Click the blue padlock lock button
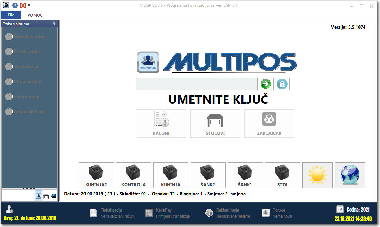This screenshot has width=380, height=227. [x=282, y=84]
